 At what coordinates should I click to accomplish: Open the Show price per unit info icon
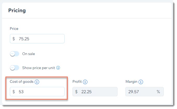(58, 68)
